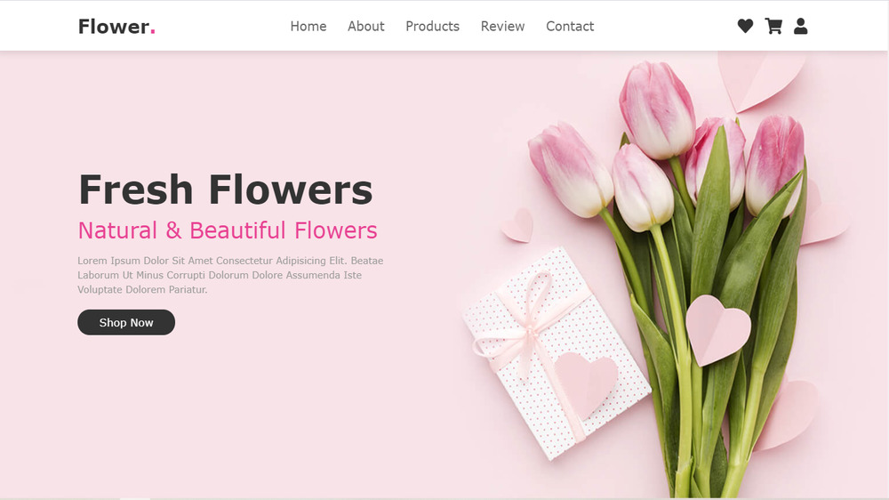This screenshot has width=889, height=500.
Task: Click the user account icon
Action: pyautogui.click(x=800, y=27)
